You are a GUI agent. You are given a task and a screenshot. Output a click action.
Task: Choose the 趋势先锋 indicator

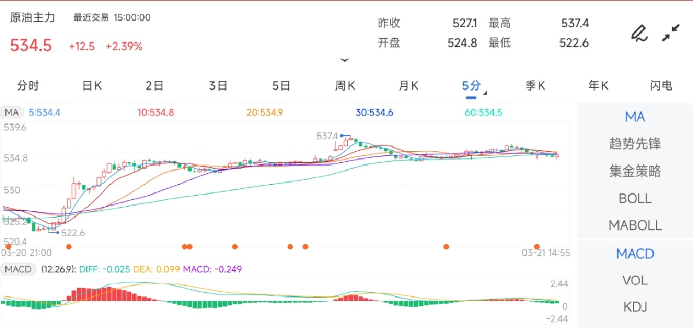[635, 144]
